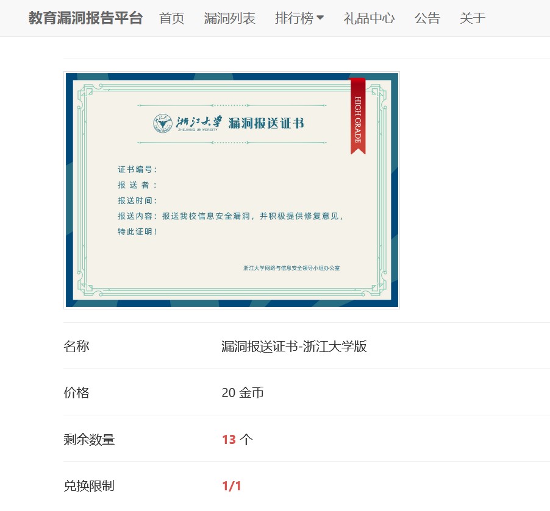The image size is (550, 511).
Task: Click the 兑换限制 row label
Action: [x=89, y=486]
